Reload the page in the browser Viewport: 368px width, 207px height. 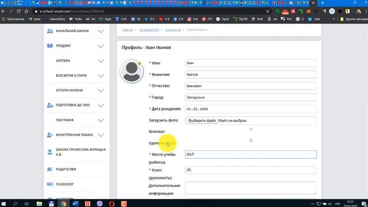[x=18, y=11]
